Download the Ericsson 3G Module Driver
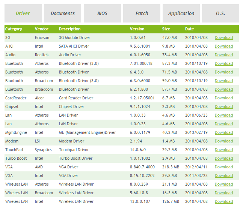This screenshot has height=210, width=243. tap(224, 37)
